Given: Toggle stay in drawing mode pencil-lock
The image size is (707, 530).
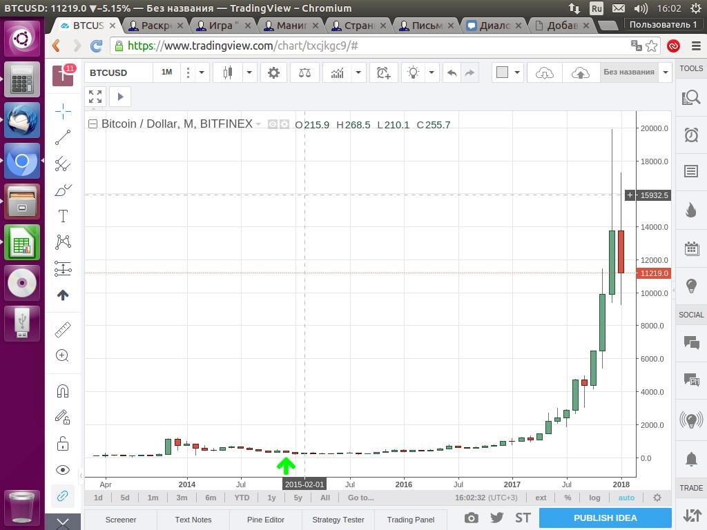Looking at the screenshot, I should click(x=63, y=417).
